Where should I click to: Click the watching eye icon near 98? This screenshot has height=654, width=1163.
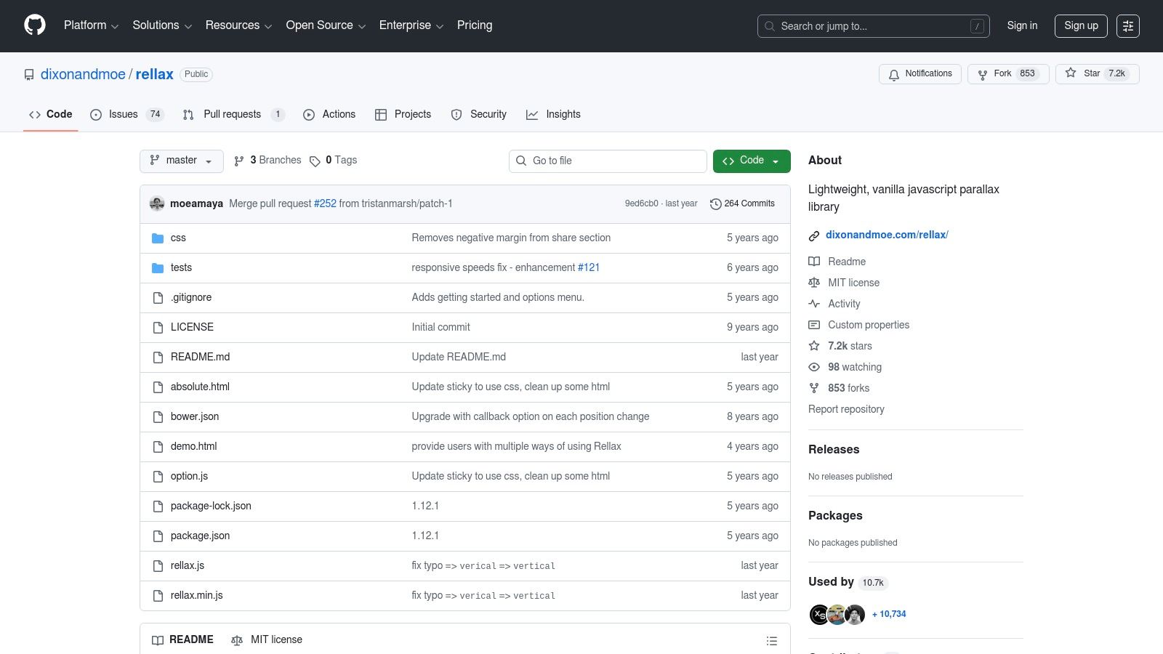[x=814, y=367]
